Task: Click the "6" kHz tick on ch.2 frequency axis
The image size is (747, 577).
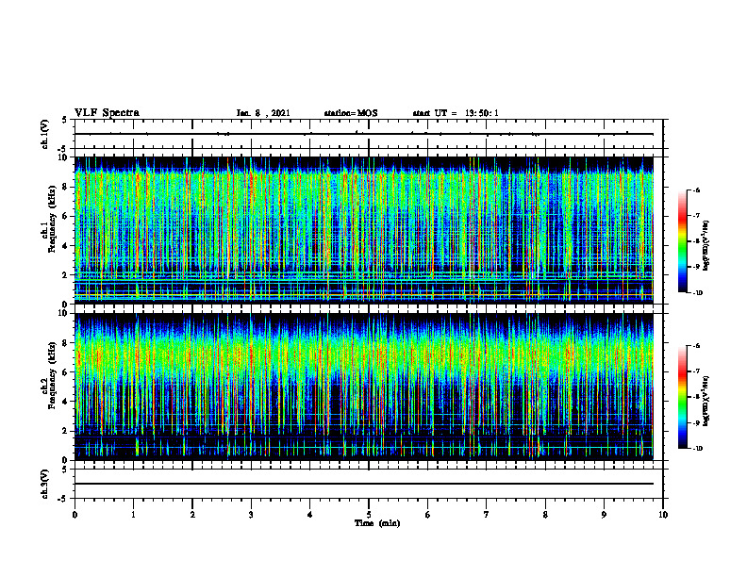Action: 65,372
